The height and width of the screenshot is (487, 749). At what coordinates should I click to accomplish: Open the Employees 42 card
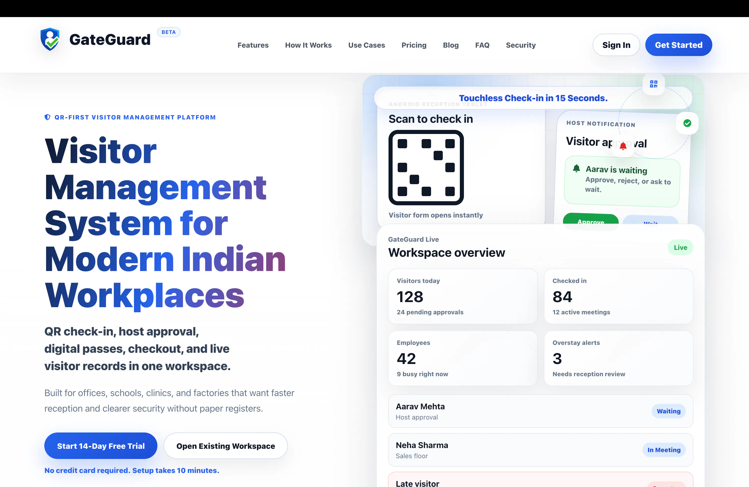tap(463, 358)
